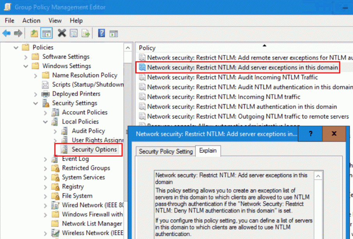Collapse the Security Settings tree node

[35, 103]
